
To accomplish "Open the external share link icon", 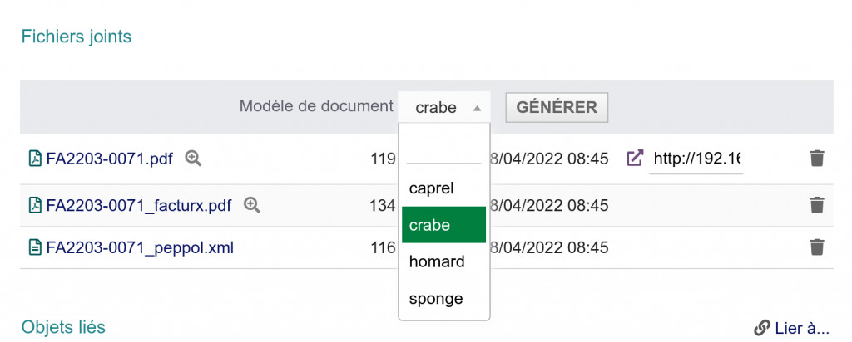I will click(635, 158).
